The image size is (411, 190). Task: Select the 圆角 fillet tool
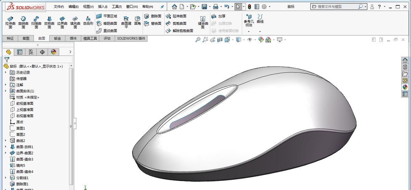pos(137,21)
